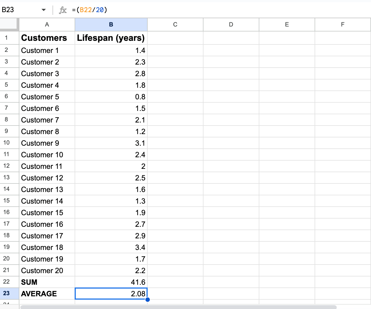371x309 pixels.
Task: Select the Customer 11 cell
Action: point(47,166)
